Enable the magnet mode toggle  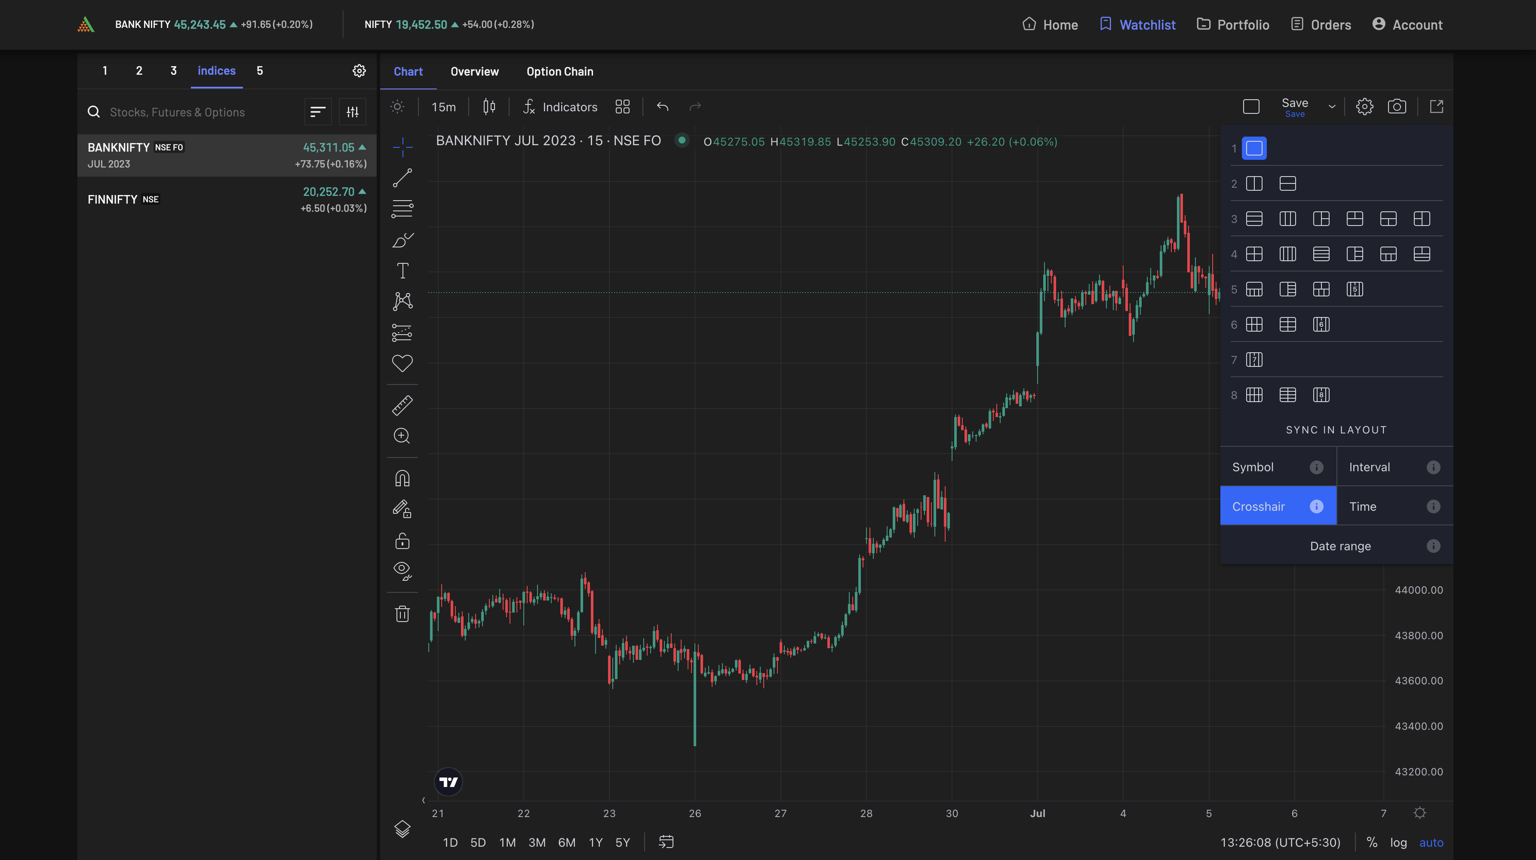click(x=402, y=478)
